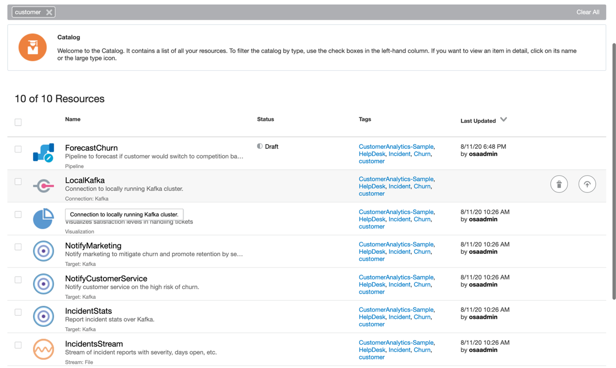Click the pie chart visualization icon
The height and width of the screenshot is (368, 616).
(43, 219)
